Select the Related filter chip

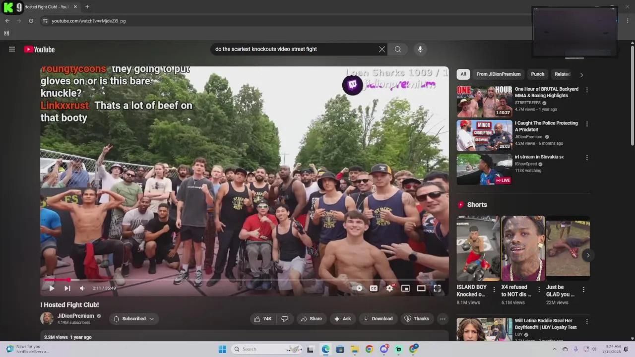coord(562,74)
